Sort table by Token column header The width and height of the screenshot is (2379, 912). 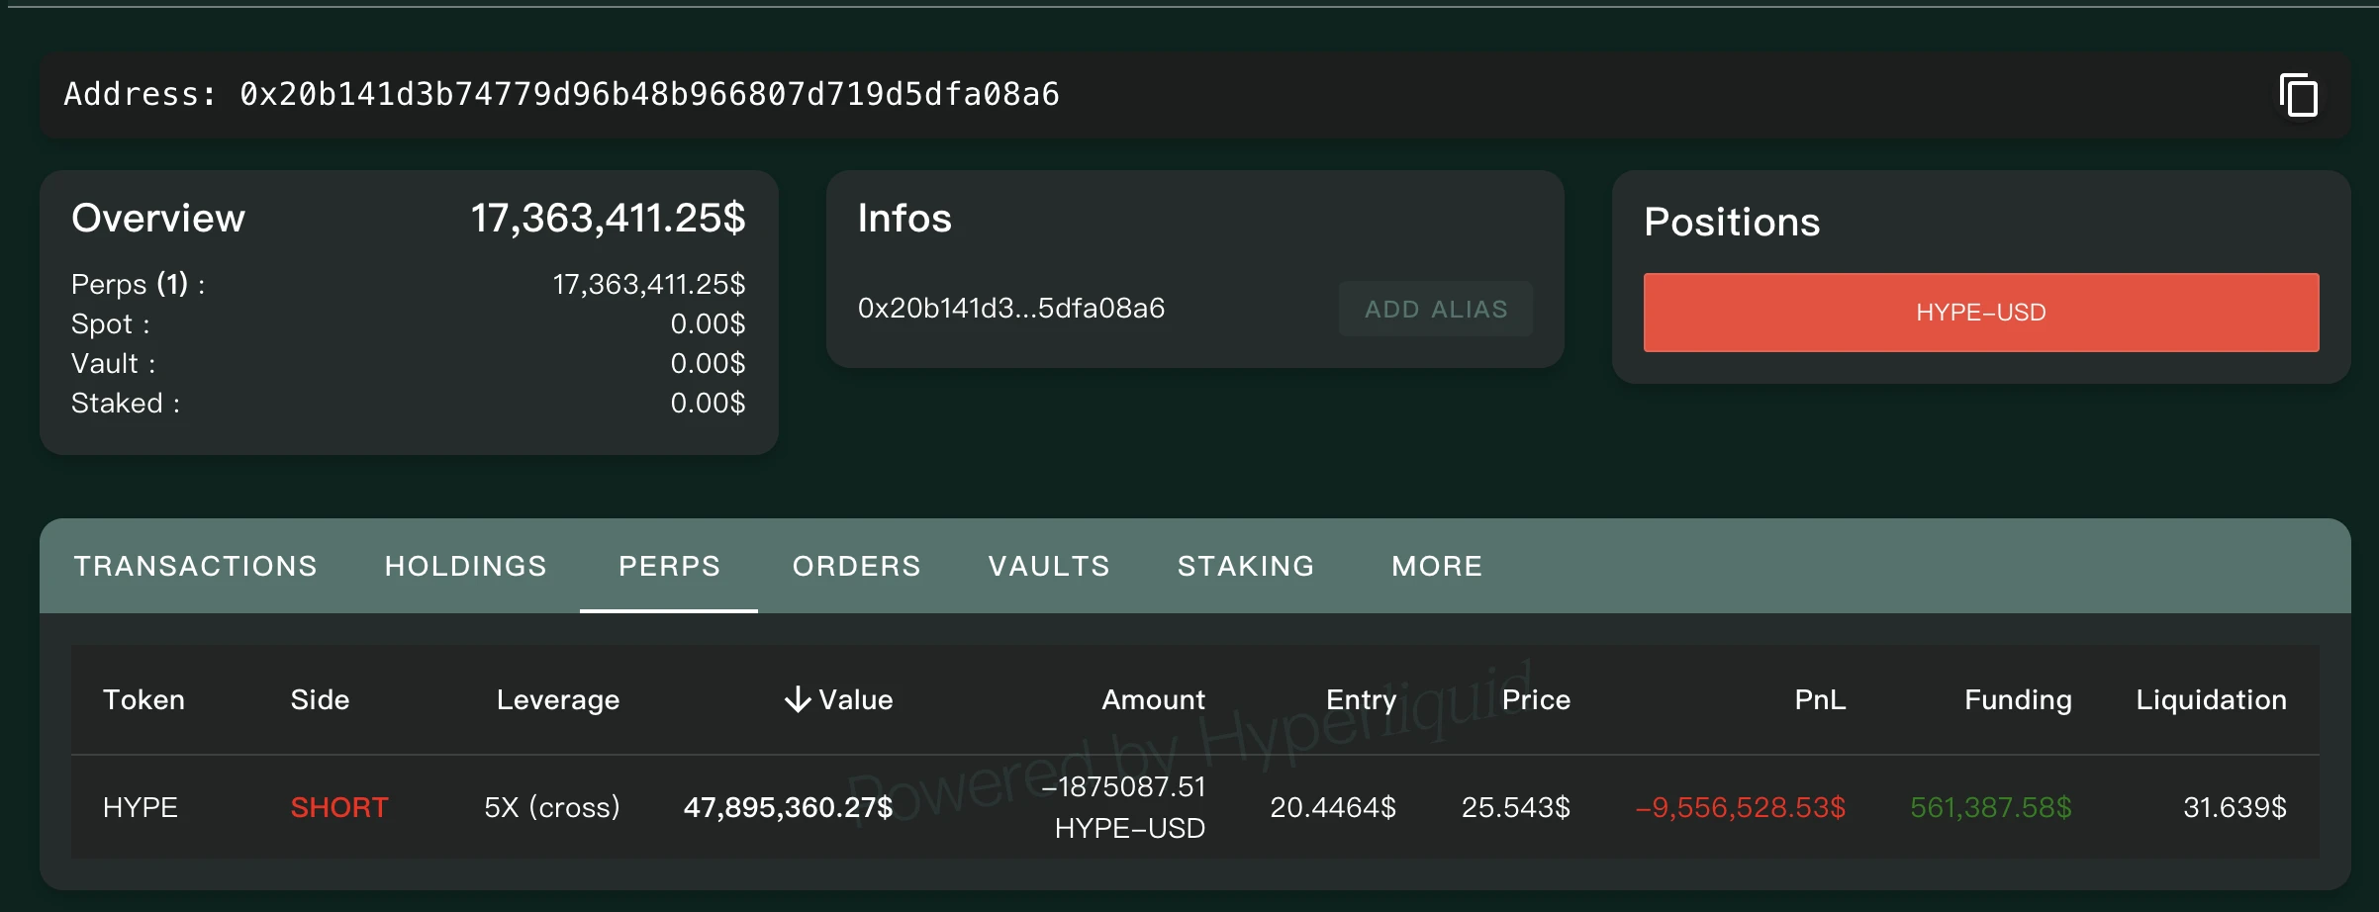point(143,700)
